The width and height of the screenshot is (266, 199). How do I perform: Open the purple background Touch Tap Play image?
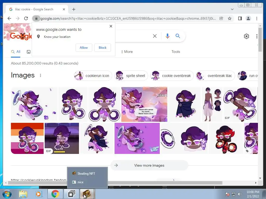click(x=137, y=138)
